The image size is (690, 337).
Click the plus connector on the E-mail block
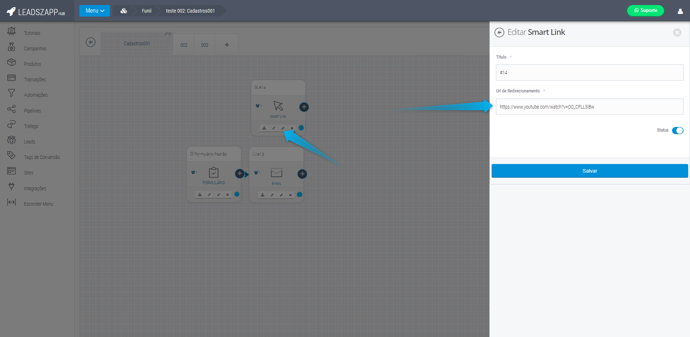click(302, 174)
